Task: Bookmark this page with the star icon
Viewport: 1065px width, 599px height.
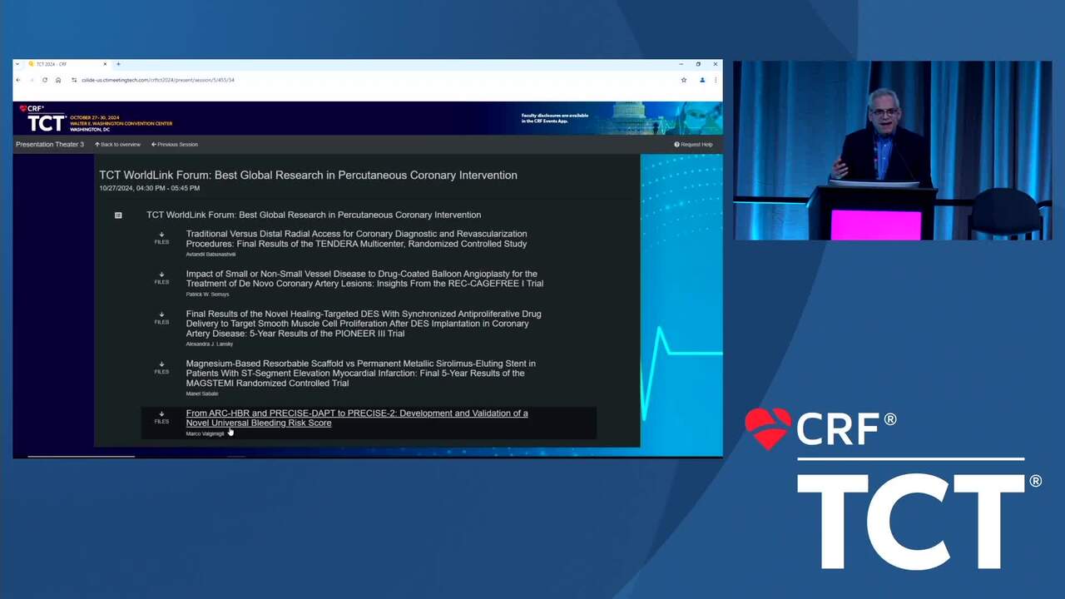Action: [684, 80]
